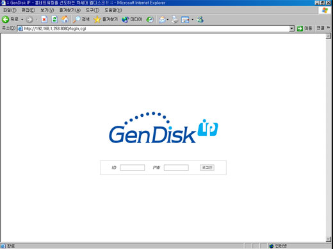The width and height of the screenshot is (333, 249).
Task: Expand the links toolbar chevron
Action: coord(329,28)
